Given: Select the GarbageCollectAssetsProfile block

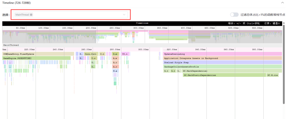Looking at the screenshot, I should click(x=223, y=67).
